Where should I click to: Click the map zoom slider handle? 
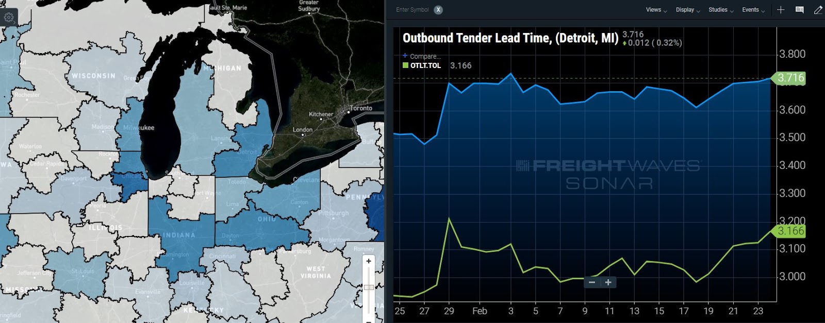(x=369, y=287)
